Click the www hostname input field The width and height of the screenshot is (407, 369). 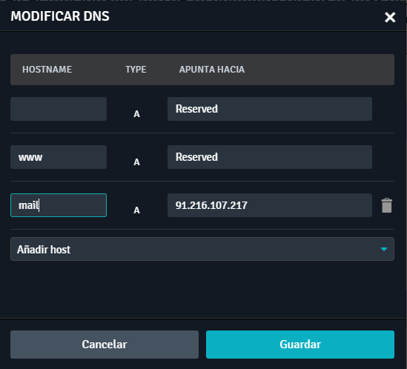pos(59,157)
